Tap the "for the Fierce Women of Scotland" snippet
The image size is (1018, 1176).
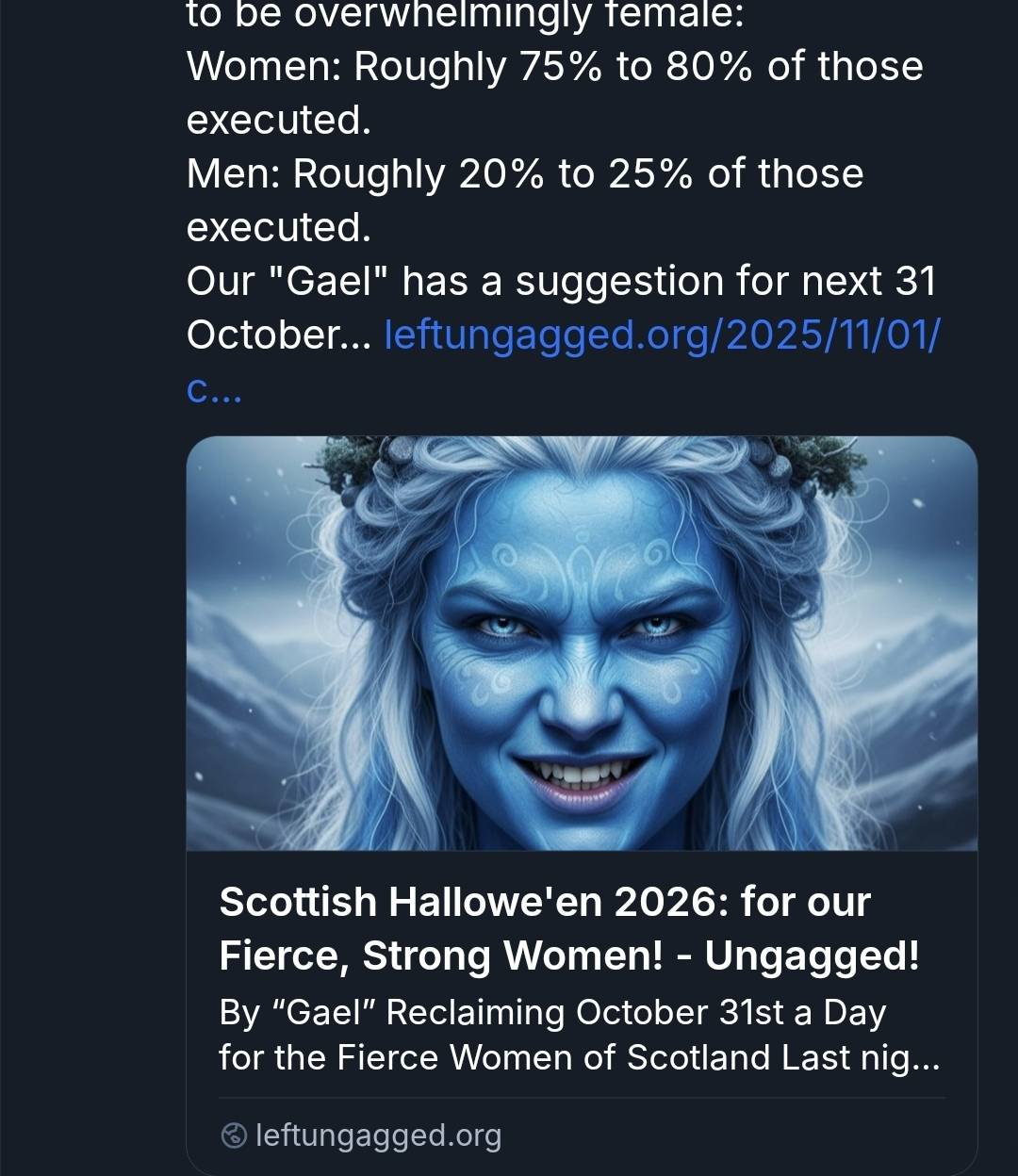click(579, 1057)
